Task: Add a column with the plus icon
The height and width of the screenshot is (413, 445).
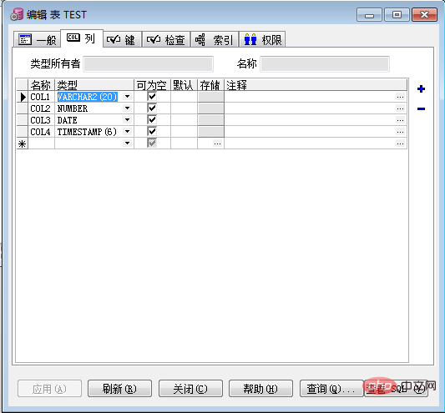Action: click(x=421, y=89)
